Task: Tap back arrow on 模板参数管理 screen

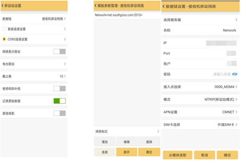Action: tap(96, 6)
